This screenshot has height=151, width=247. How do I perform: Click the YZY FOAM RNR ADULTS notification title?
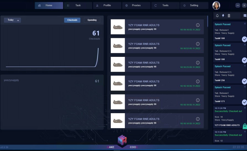(227, 125)
